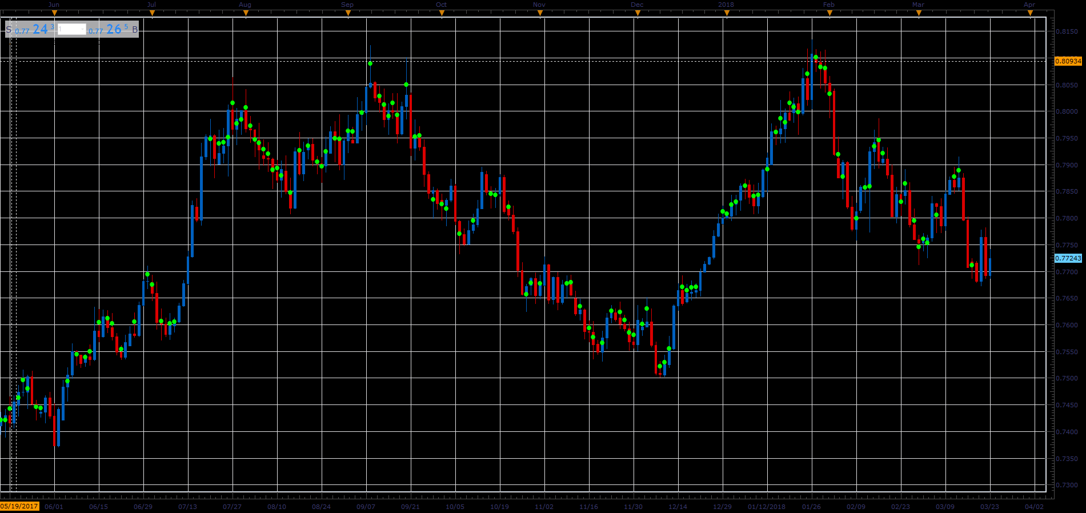Click the Jul month marker triangle

click(x=152, y=14)
